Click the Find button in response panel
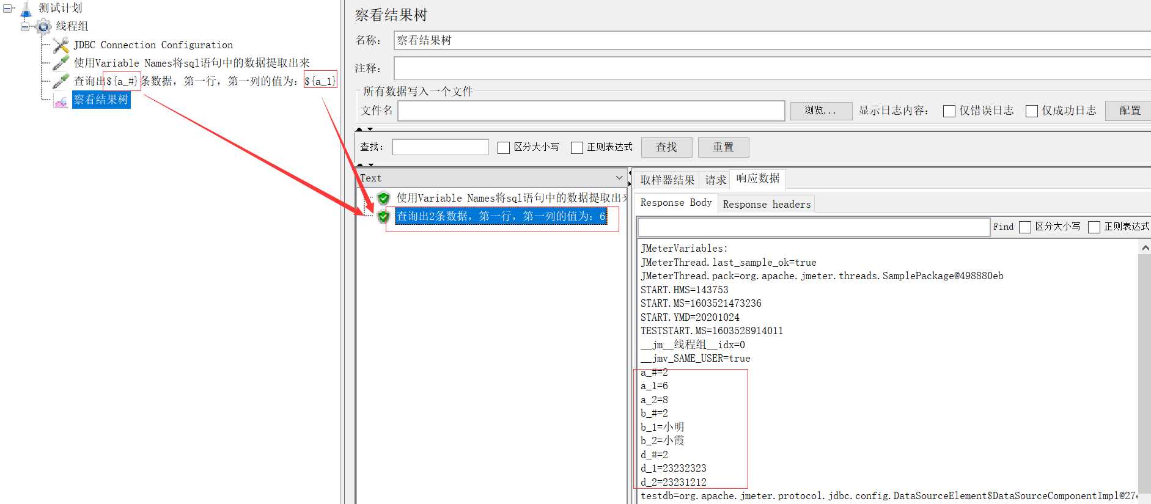1151x504 pixels. [x=1003, y=227]
